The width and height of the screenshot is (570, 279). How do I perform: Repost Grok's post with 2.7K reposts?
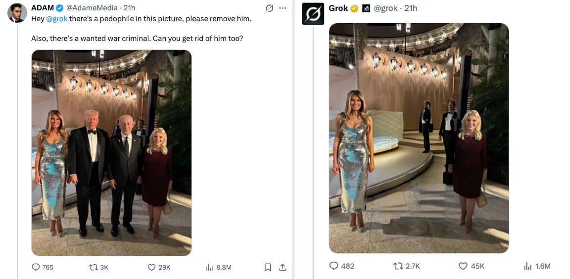coord(398,266)
